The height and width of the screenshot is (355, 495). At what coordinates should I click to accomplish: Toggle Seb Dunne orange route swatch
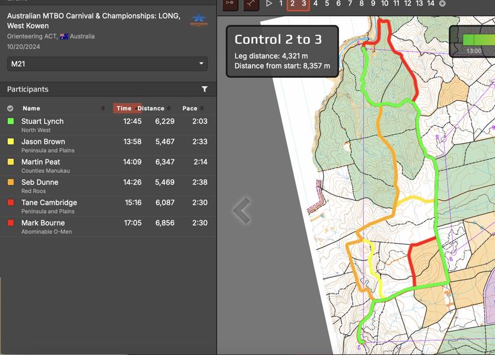pos(11,182)
